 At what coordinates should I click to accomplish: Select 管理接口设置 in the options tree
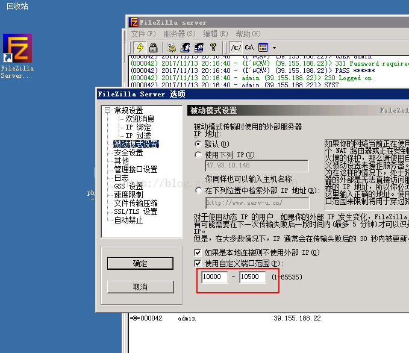coord(136,169)
